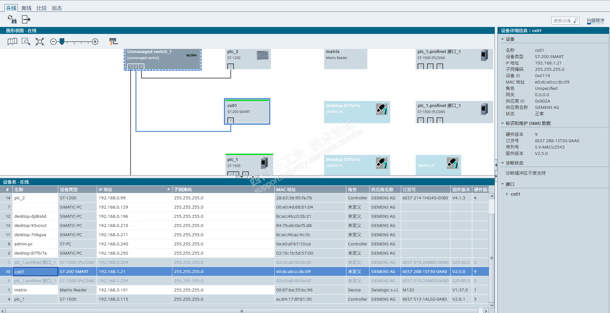Collapse the 标识和维护 (I&M) 数据 section
This screenshot has width=610, height=313.
pos(503,123)
